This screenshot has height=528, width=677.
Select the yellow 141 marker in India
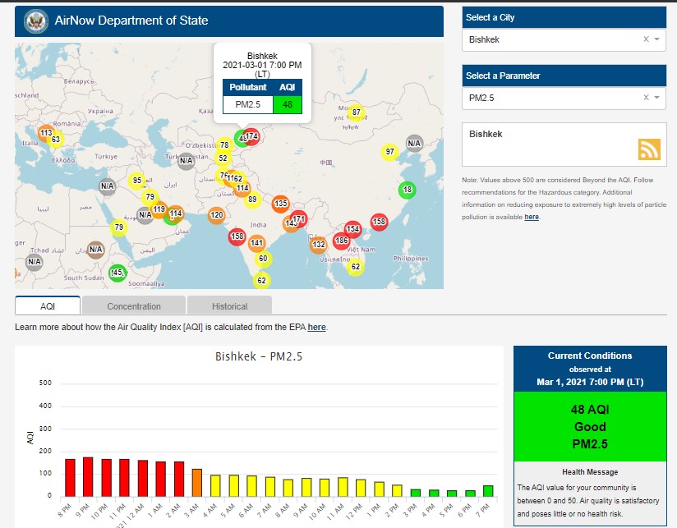257,243
